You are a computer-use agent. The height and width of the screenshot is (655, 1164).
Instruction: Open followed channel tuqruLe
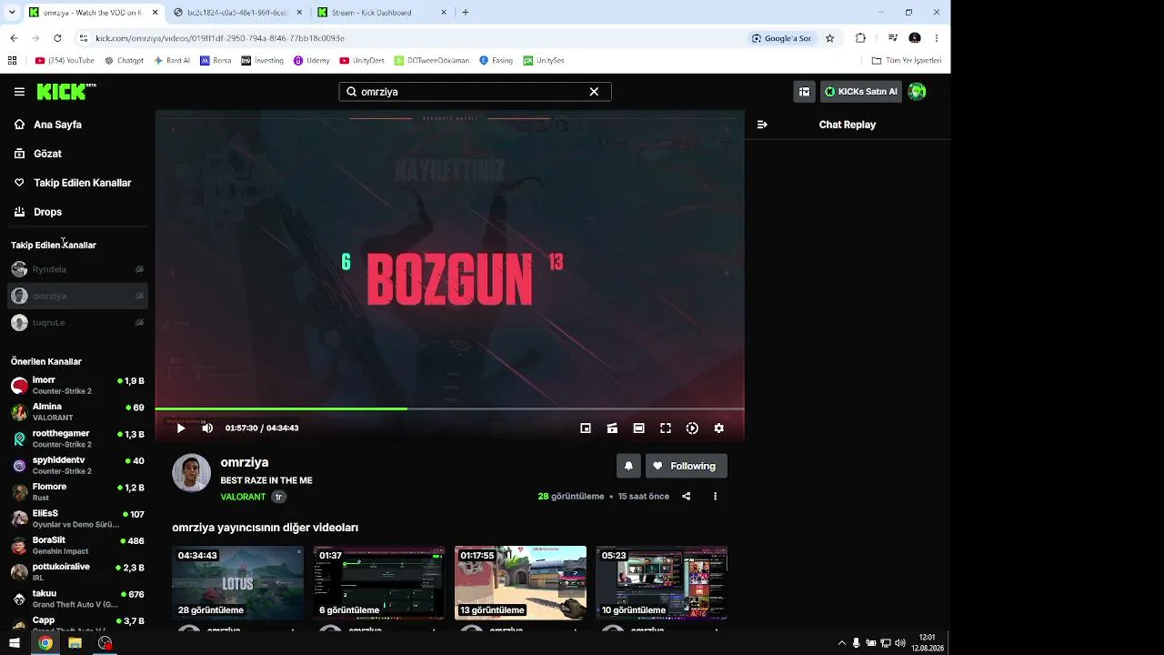point(77,322)
